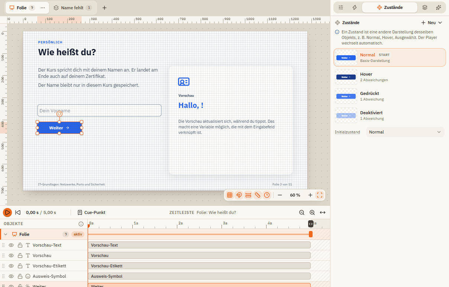Image resolution: width=449 pixels, height=287 pixels.
Task: Collapse the Folie timeline group
Action: 6,234
